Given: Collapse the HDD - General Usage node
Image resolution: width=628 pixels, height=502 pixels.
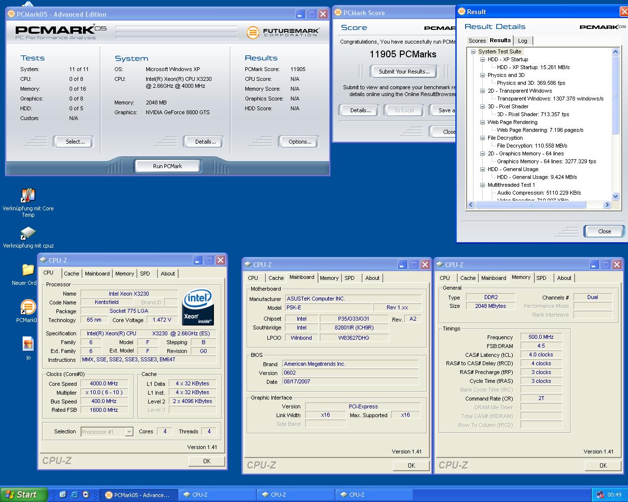Looking at the screenshot, I should point(482,169).
